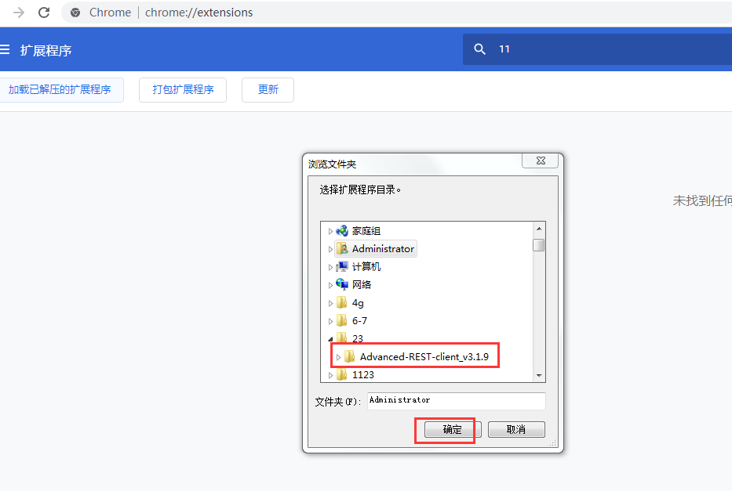
Task: Click the 更新 button
Action: (x=268, y=89)
